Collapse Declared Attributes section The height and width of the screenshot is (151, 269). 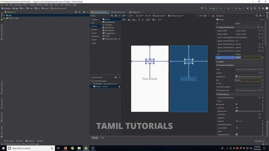(x=217, y=27)
